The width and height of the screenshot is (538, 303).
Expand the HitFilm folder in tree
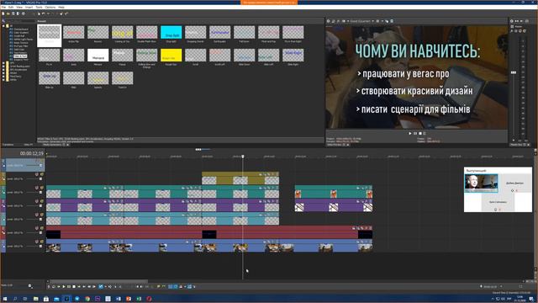pyautogui.click(x=3, y=79)
